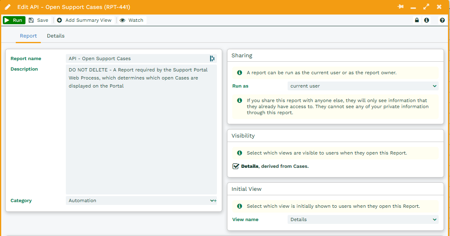Click the pencil edit icon in title bar
Screen dimensions: 450x236
click(8, 7)
